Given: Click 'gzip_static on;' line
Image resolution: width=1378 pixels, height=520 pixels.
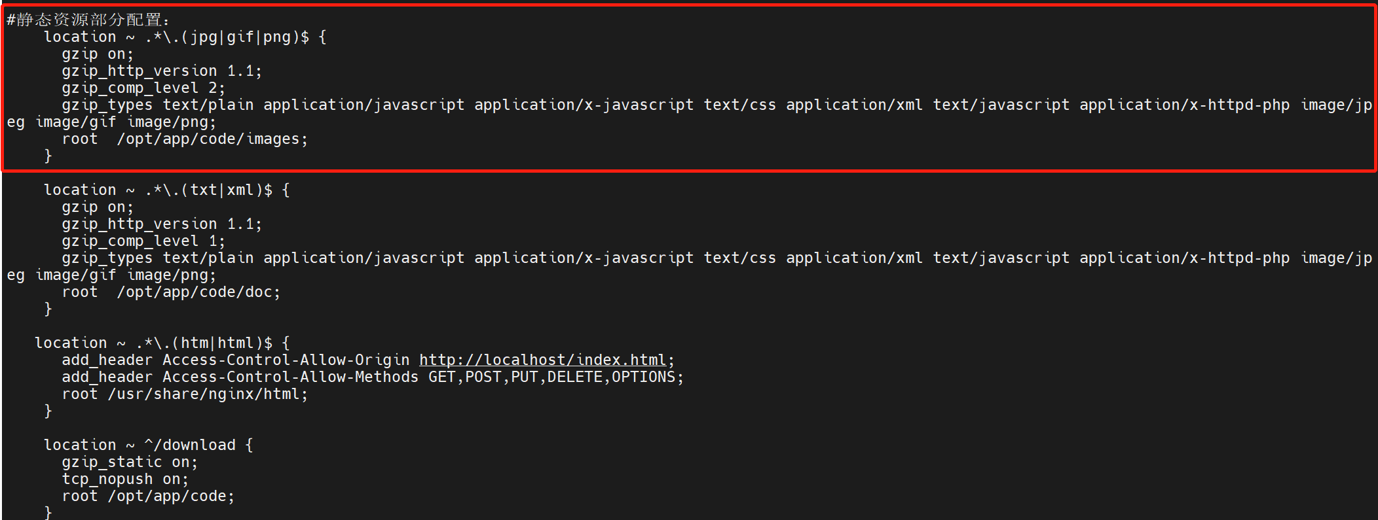Looking at the screenshot, I should coord(130,462).
